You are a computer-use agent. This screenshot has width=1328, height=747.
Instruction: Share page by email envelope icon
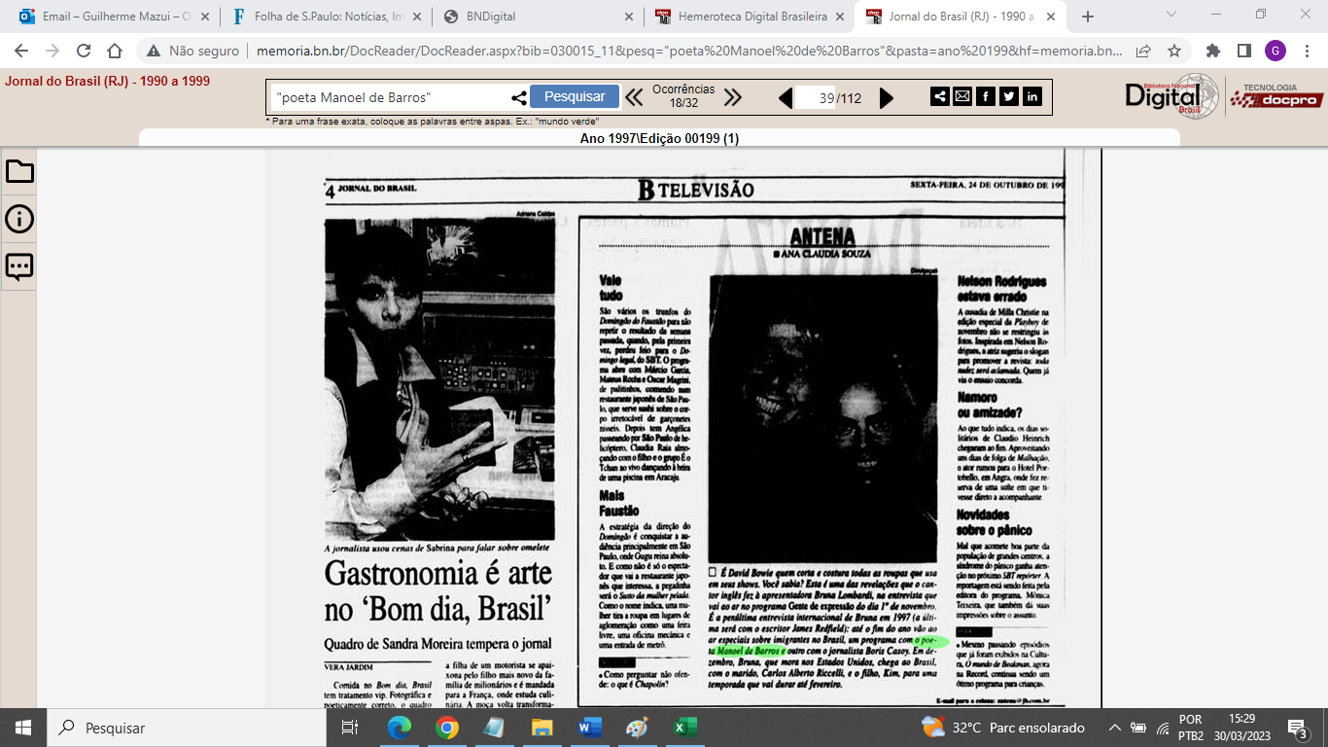(x=962, y=96)
